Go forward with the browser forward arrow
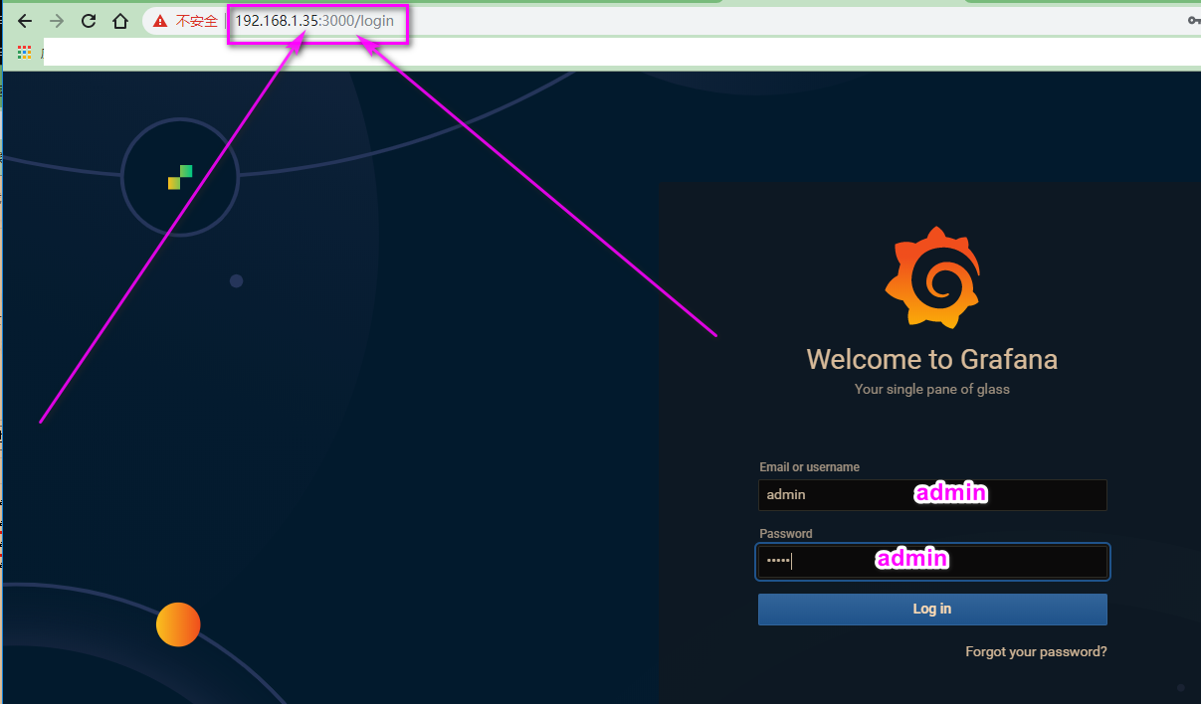The image size is (1201, 704). pyautogui.click(x=57, y=21)
